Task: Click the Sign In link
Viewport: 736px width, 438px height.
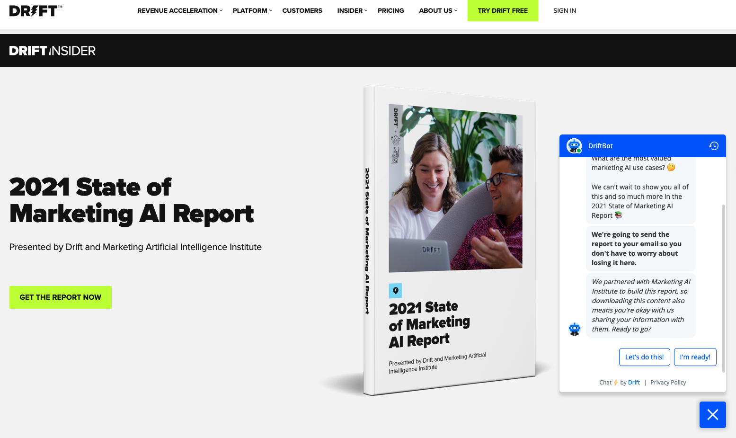Action: click(565, 10)
